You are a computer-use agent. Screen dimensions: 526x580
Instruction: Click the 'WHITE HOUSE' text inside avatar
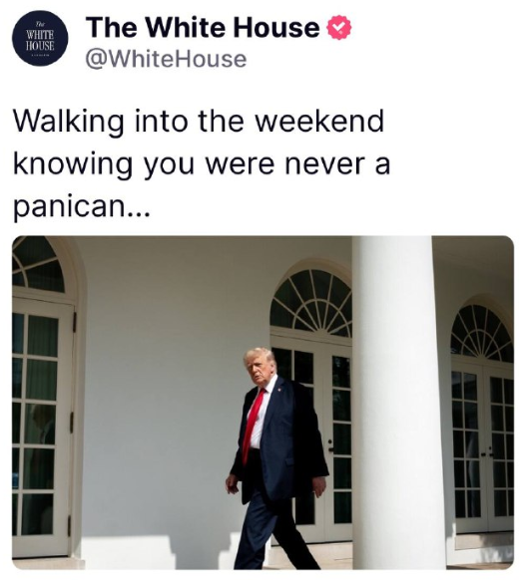coord(40,41)
